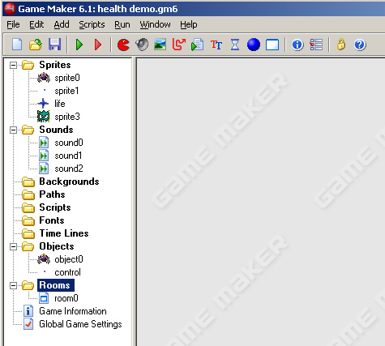Open the Add menu
385x346 pixels.
[62, 24]
